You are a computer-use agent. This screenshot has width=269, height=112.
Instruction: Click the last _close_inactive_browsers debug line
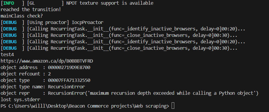119,48
